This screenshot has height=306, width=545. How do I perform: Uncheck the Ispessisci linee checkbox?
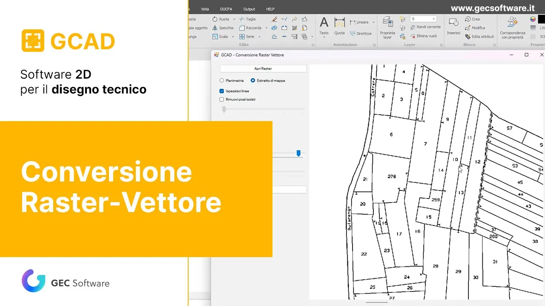[x=221, y=91]
